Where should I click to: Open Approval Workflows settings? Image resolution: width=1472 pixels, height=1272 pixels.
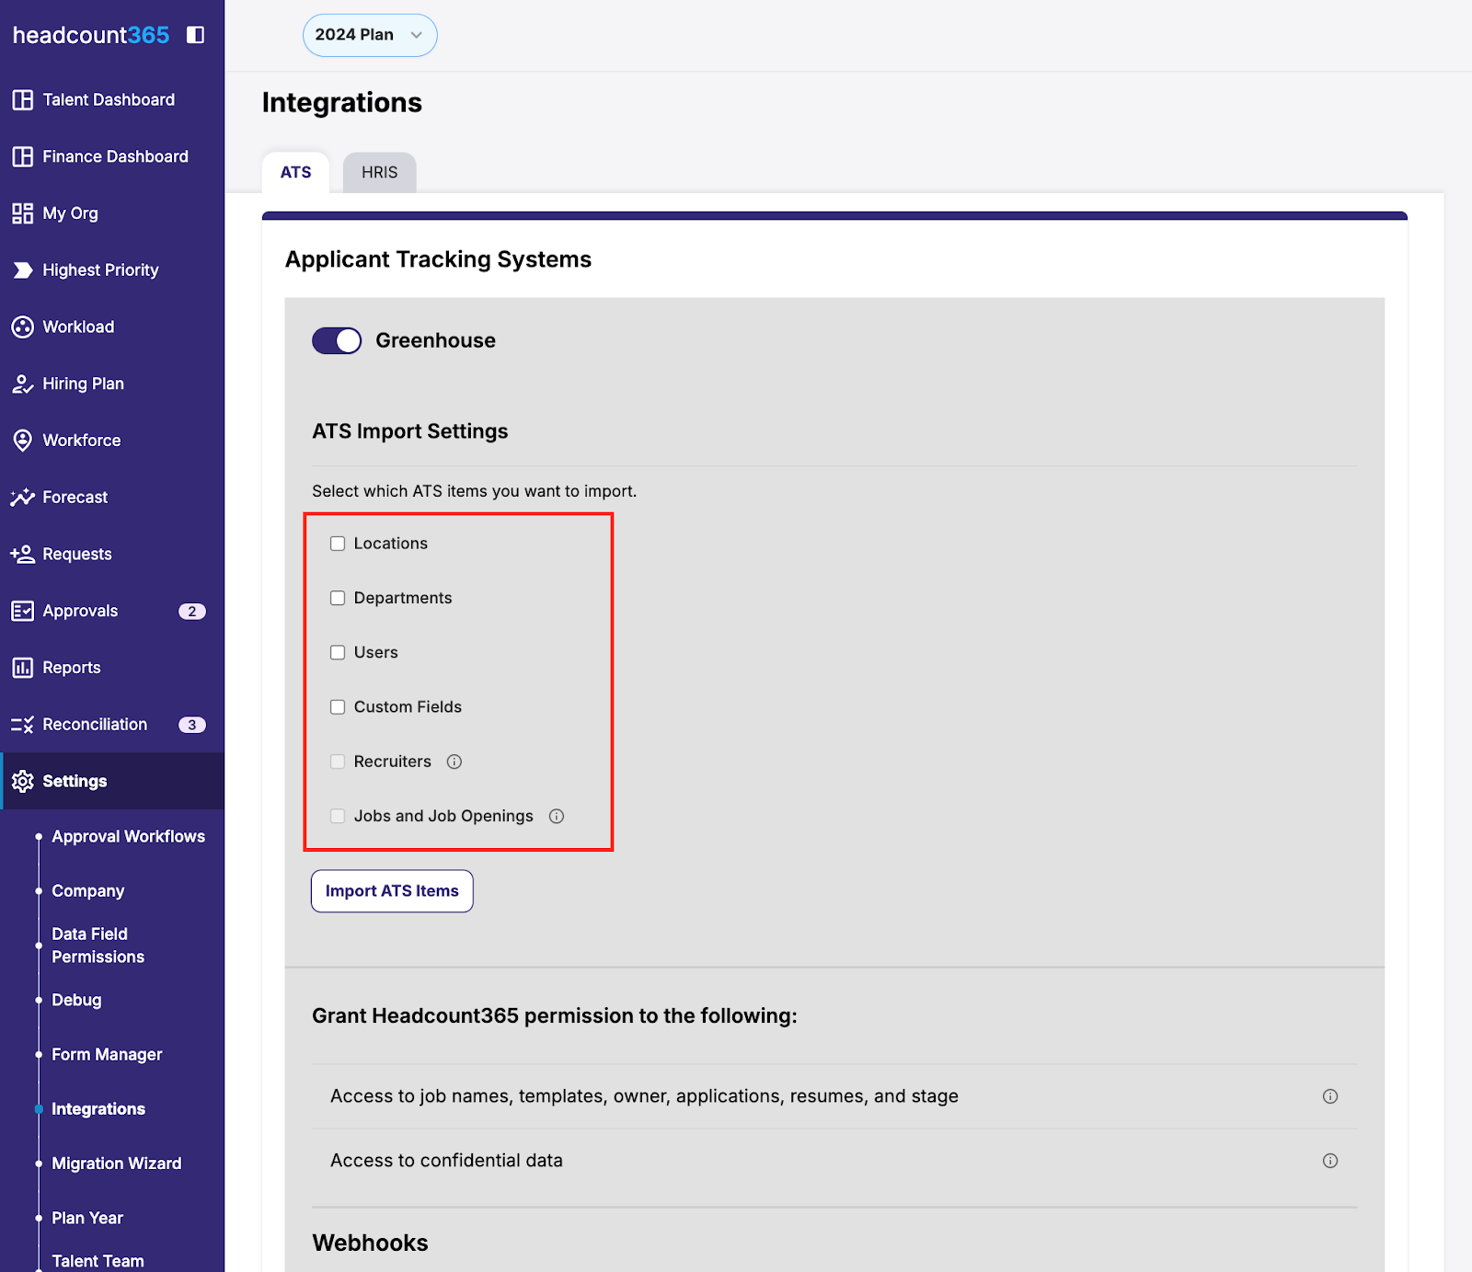pos(128,836)
